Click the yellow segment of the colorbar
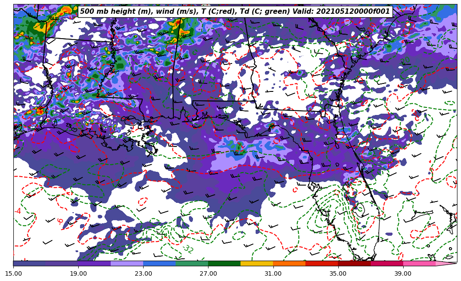461x281 pixels. [x=257, y=263]
